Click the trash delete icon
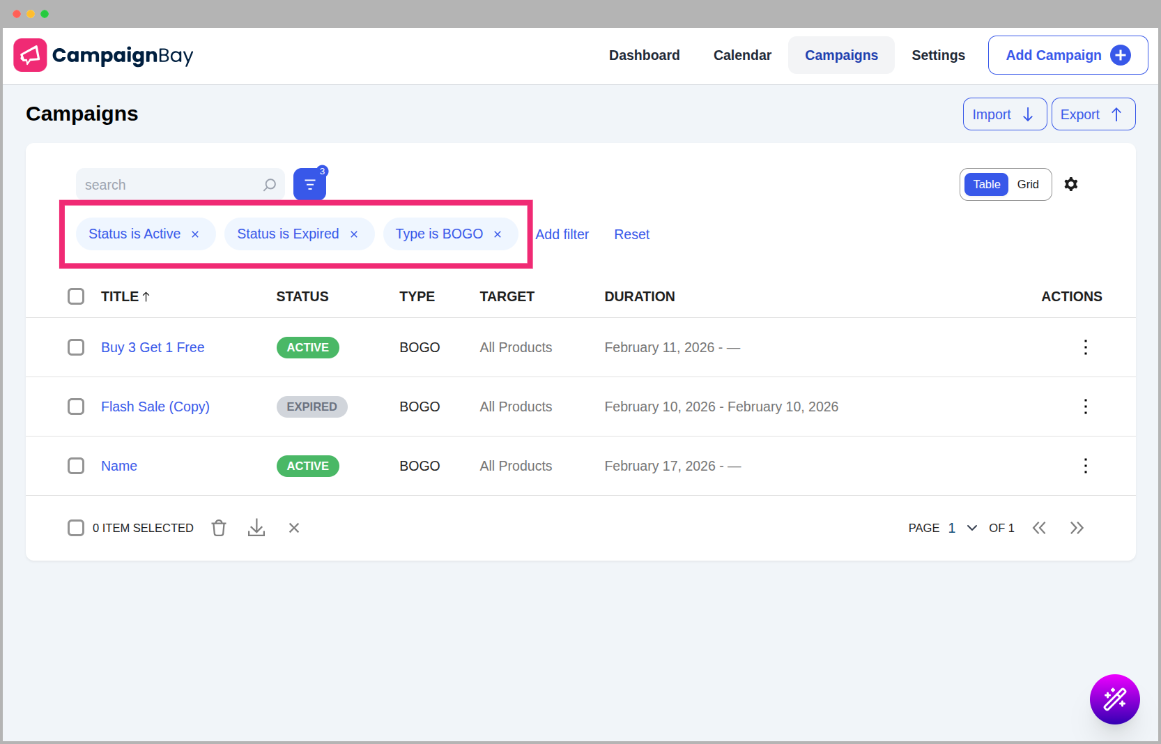The height and width of the screenshot is (744, 1161). (219, 528)
